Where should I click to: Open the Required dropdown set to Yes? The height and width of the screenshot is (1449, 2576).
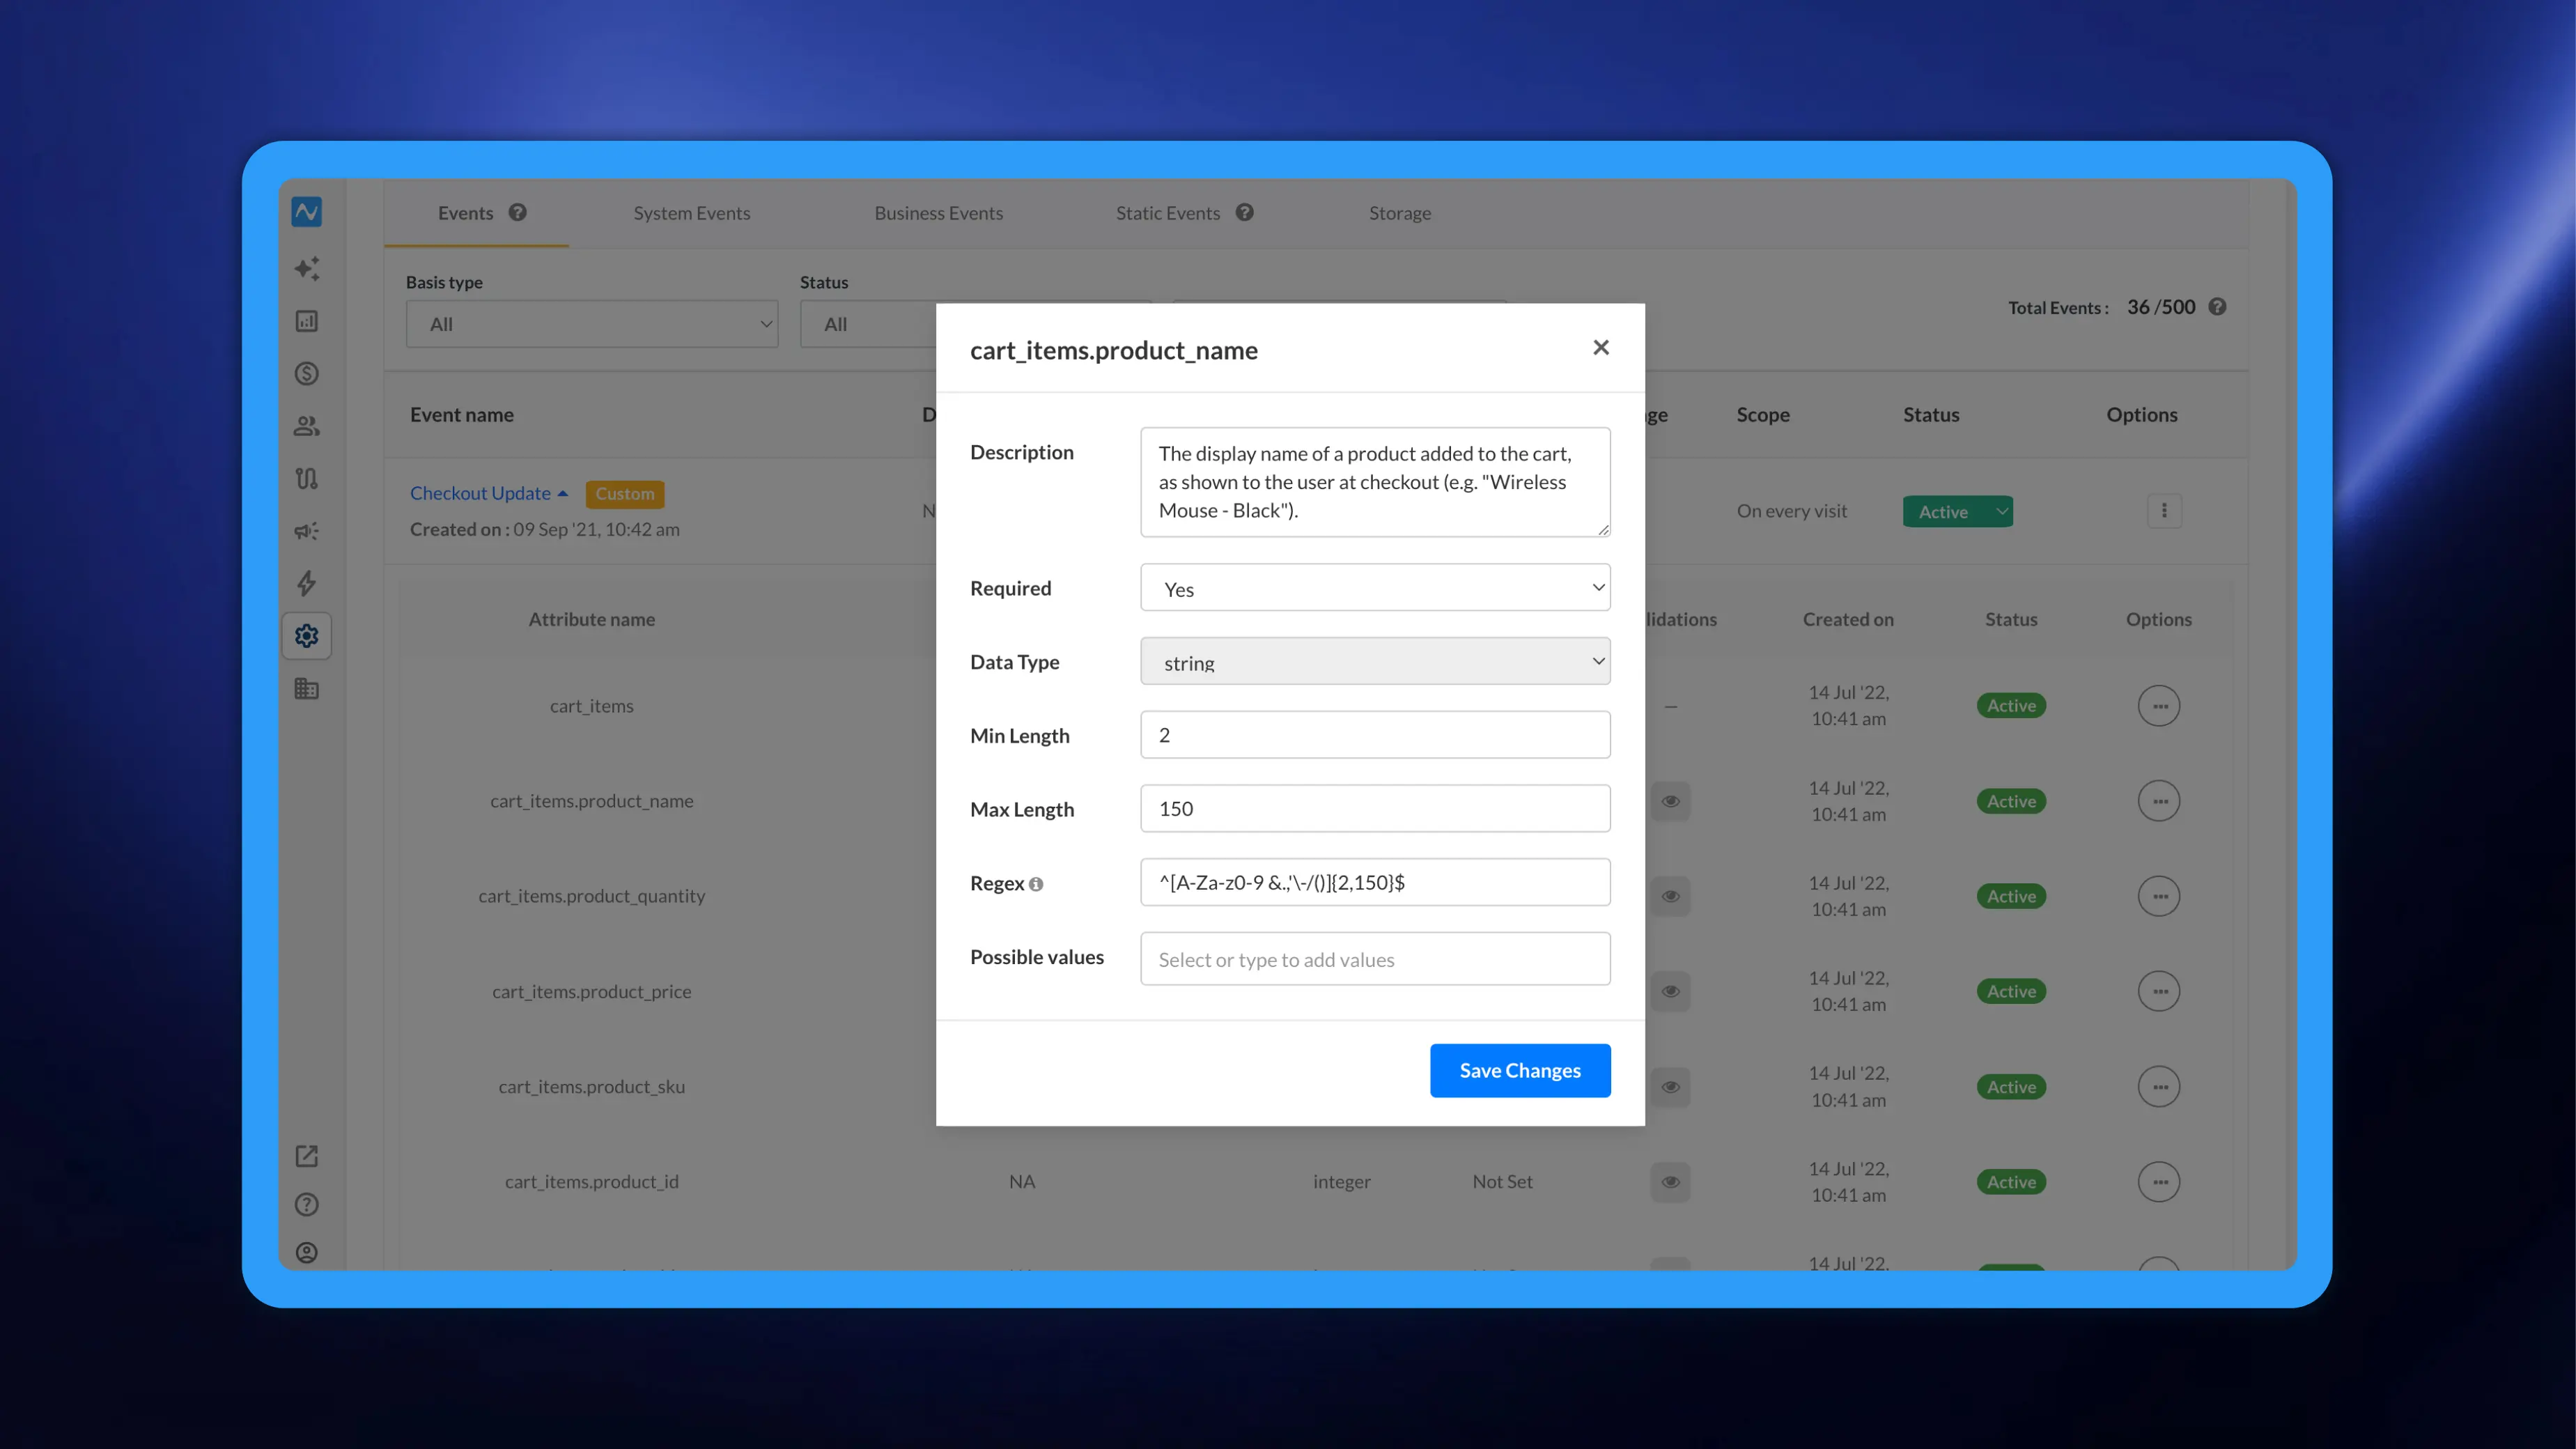(x=1375, y=588)
